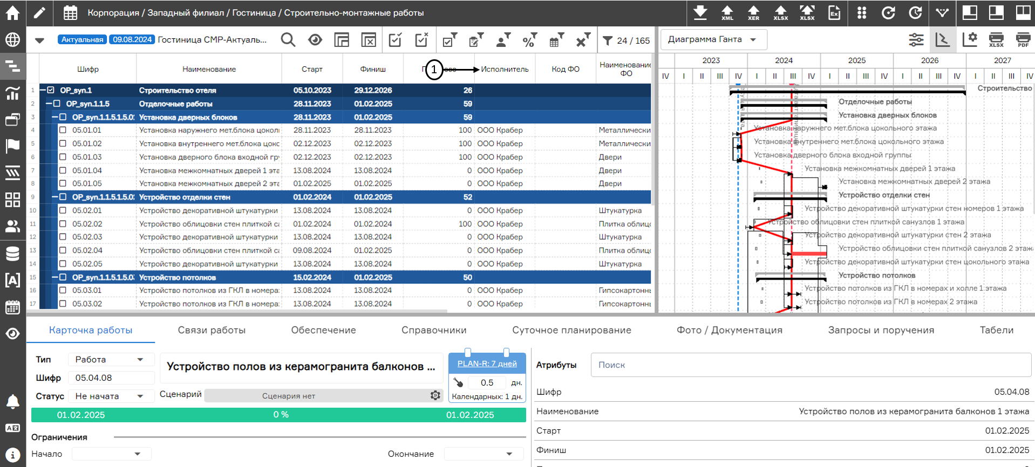This screenshot has width=1035, height=467.
Task: Sort by the Шифр column header
Action: 88,69
